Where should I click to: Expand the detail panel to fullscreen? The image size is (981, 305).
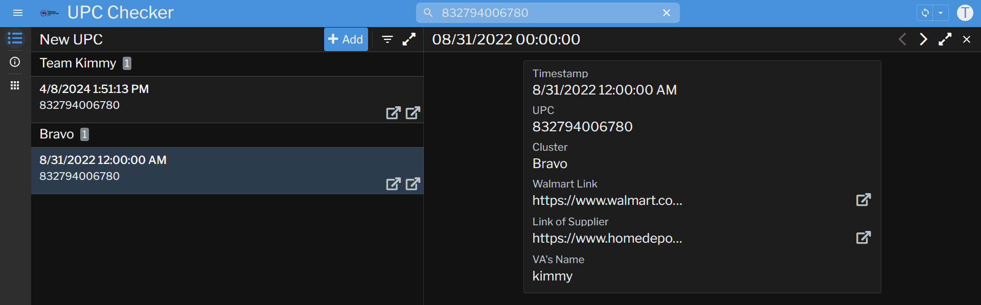tap(945, 39)
